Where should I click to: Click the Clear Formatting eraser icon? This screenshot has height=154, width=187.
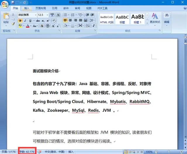coord(54,21)
